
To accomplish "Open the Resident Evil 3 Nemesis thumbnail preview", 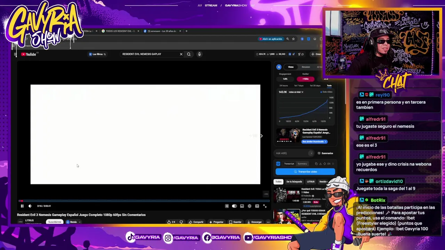I will tap(288, 136).
